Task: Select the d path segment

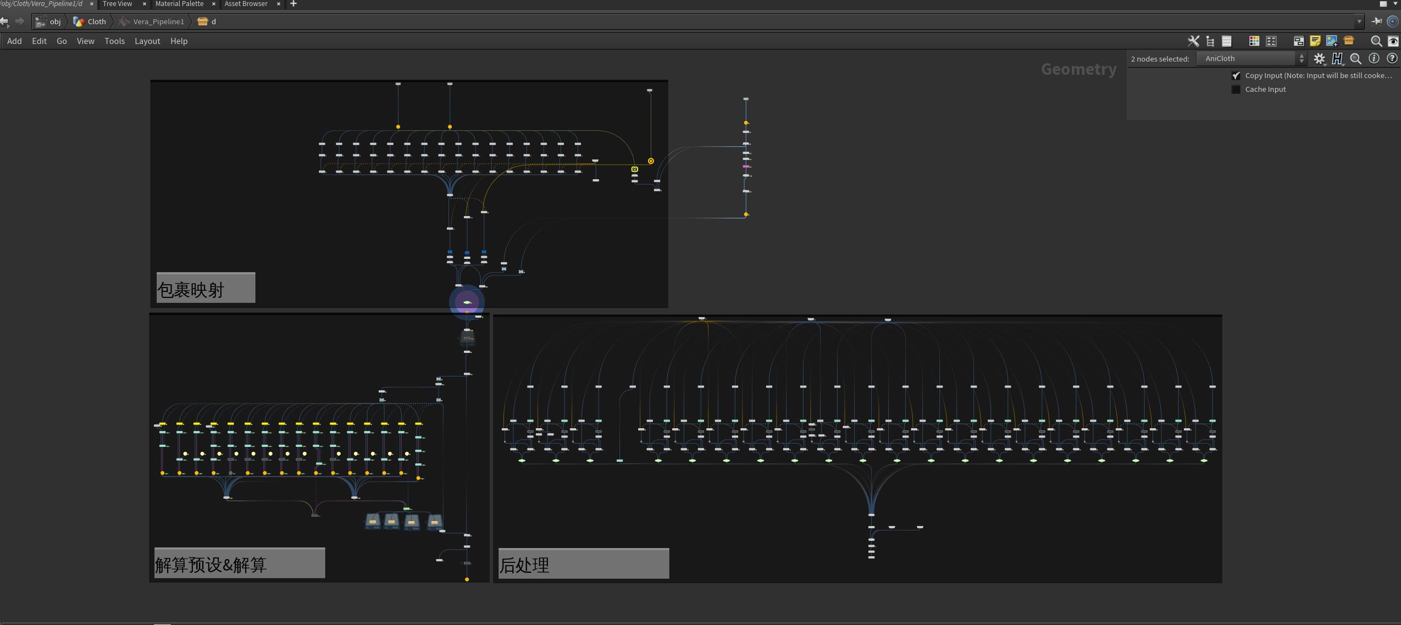Action: coord(207,21)
